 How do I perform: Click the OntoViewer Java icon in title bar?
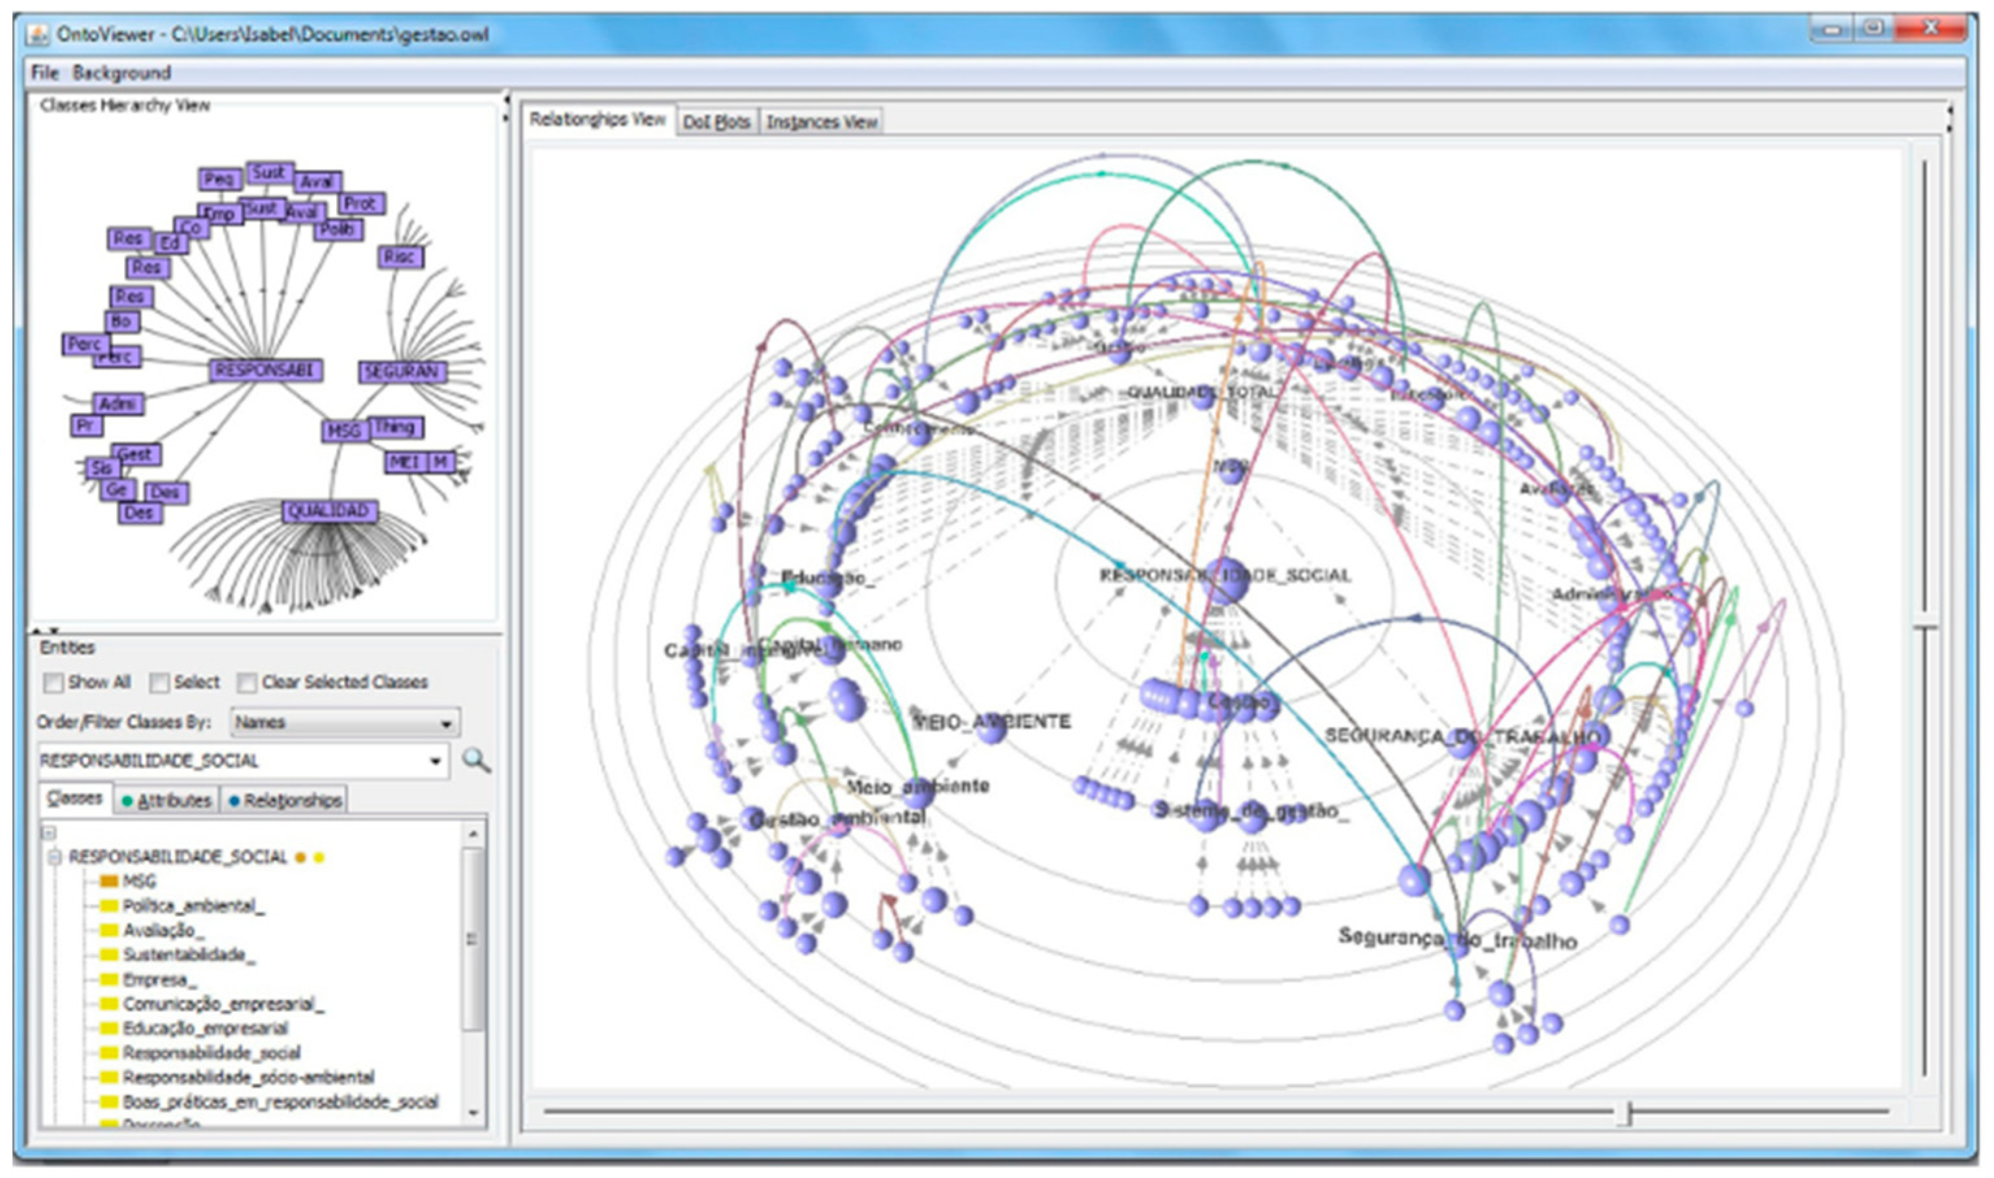38,35
